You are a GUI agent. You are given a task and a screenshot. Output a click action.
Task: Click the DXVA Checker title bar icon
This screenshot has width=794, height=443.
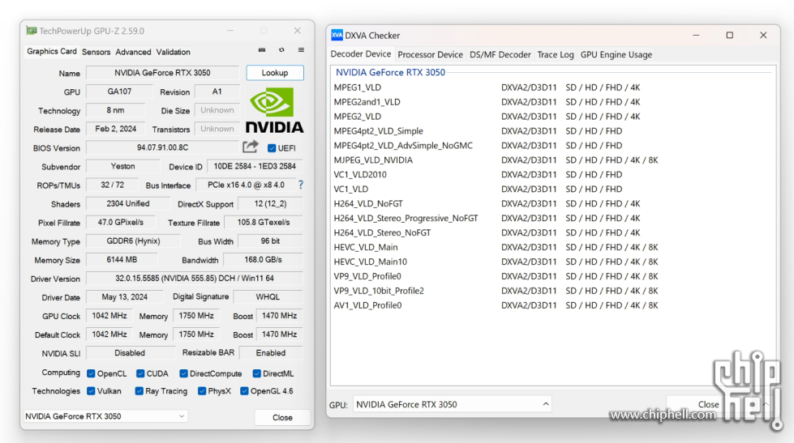(337, 35)
